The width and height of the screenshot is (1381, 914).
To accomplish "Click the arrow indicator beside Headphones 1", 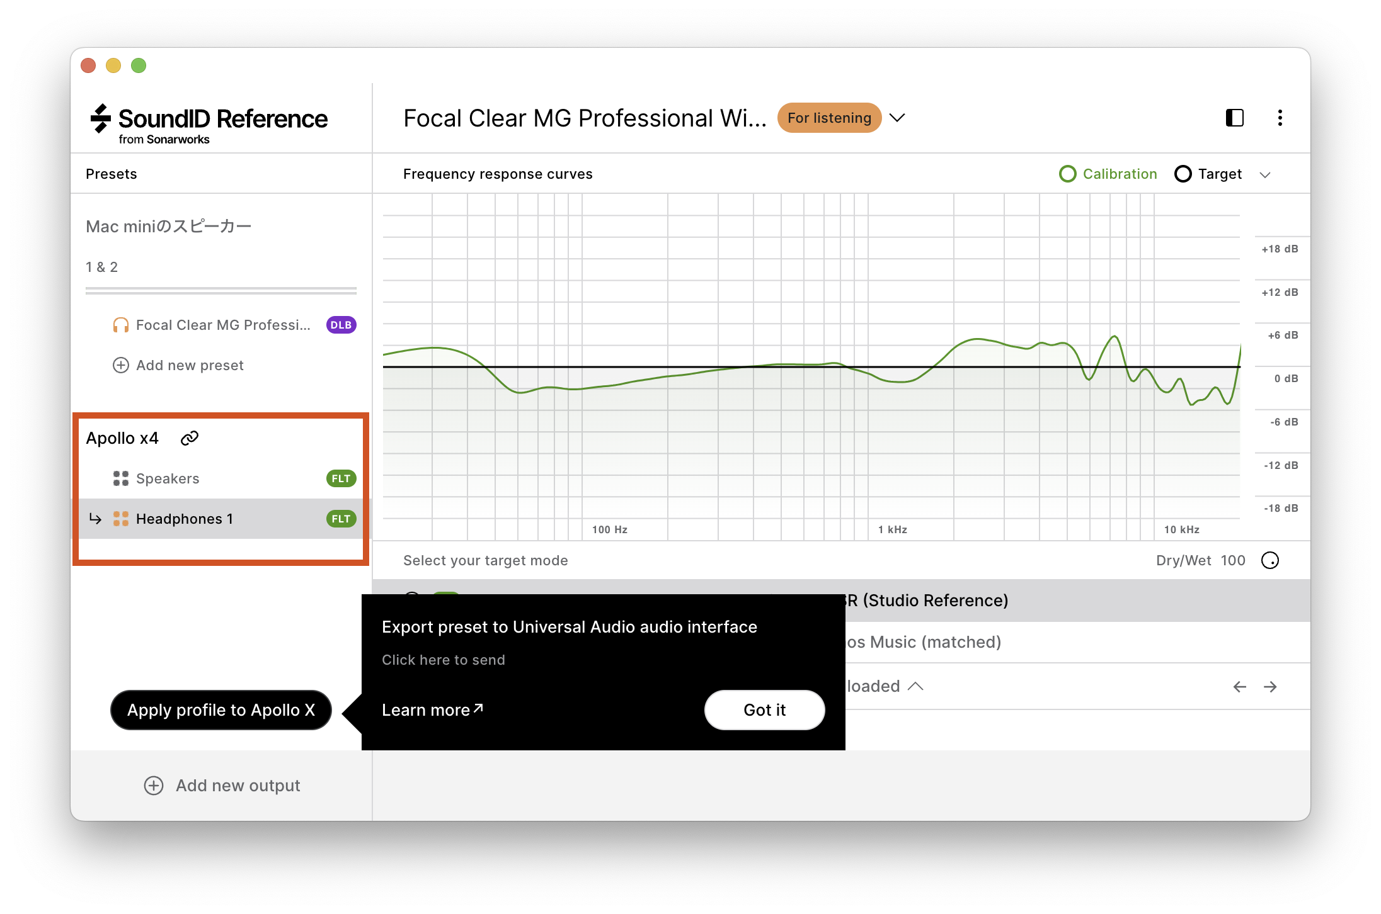I will tap(95, 519).
